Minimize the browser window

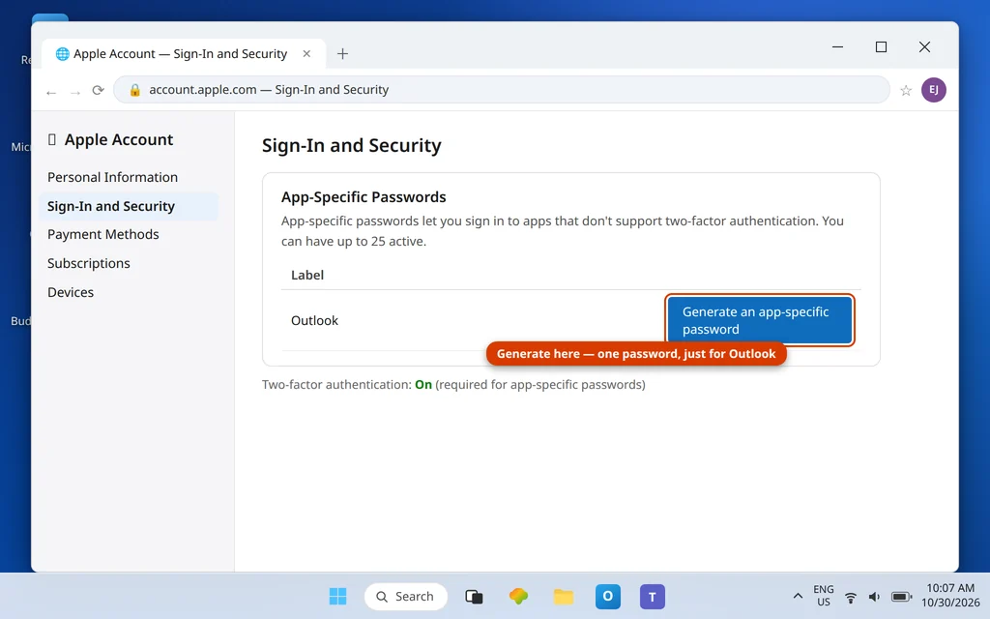837,46
